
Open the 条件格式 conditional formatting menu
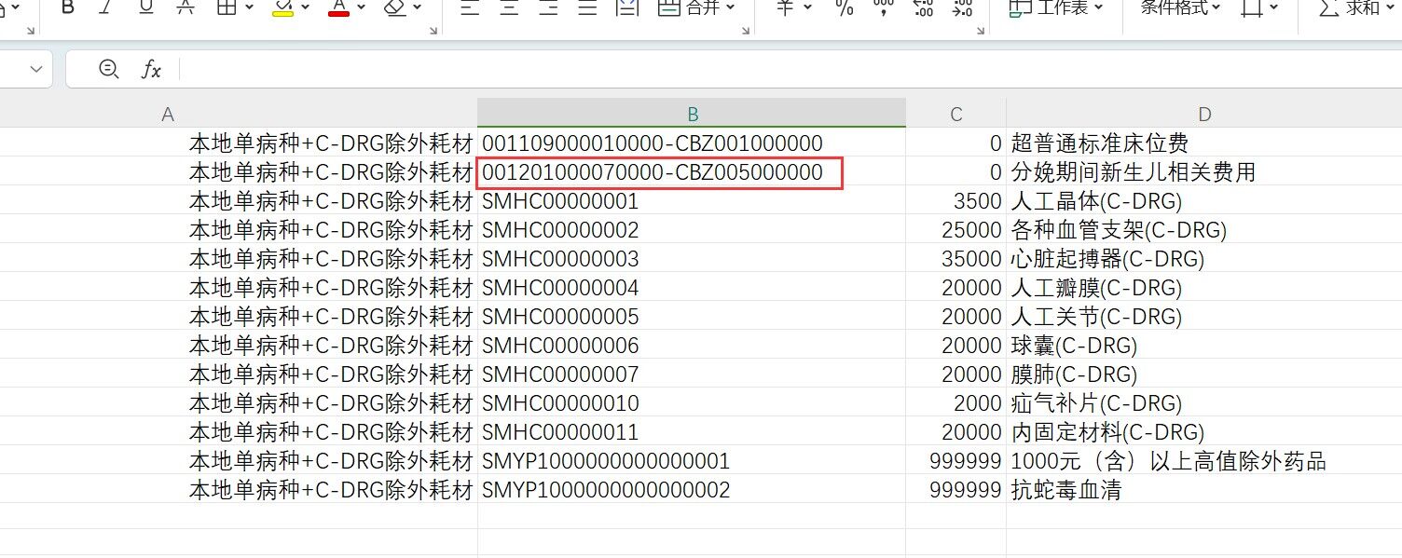coord(1180,7)
